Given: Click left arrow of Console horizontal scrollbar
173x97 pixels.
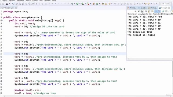Looking at the screenshot, I should coord(128,59).
